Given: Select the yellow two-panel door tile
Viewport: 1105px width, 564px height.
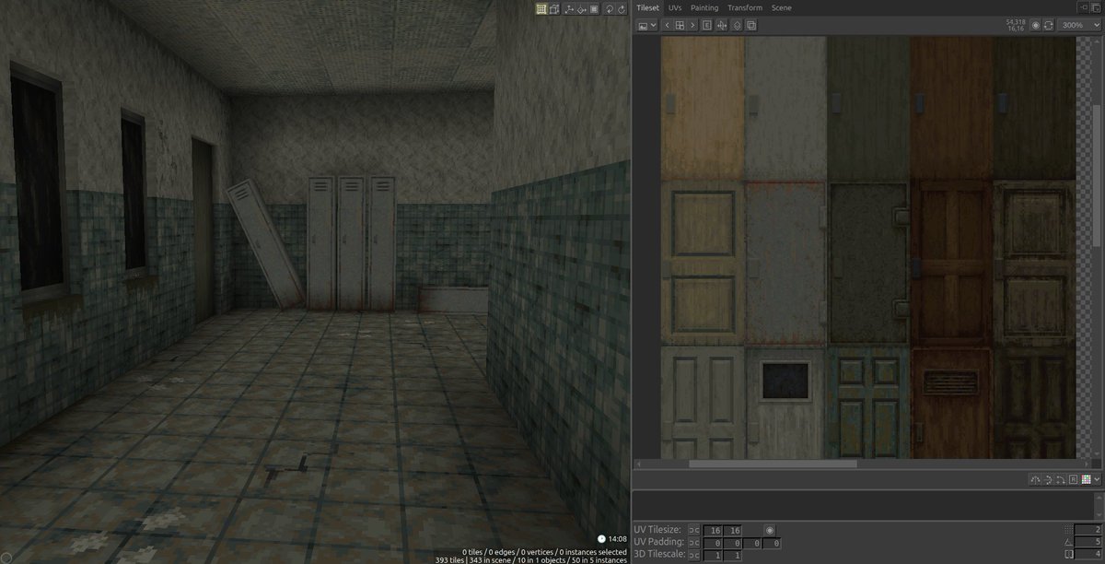Looking at the screenshot, I should coord(703,263).
